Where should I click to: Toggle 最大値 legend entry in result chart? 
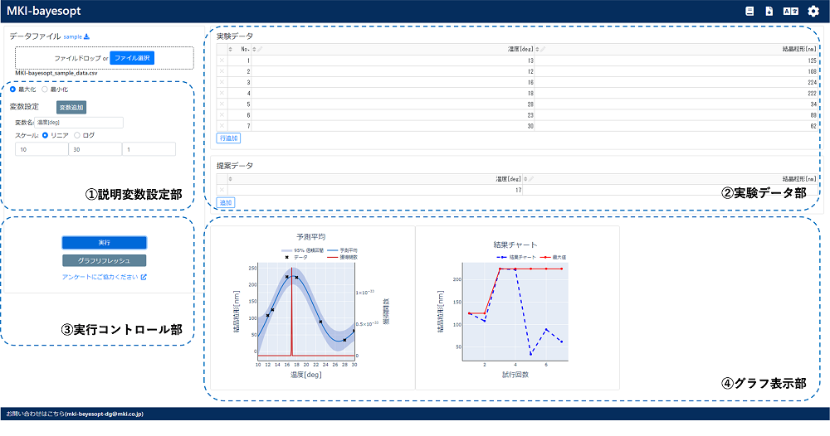pyautogui.click(x=553, y=257)
